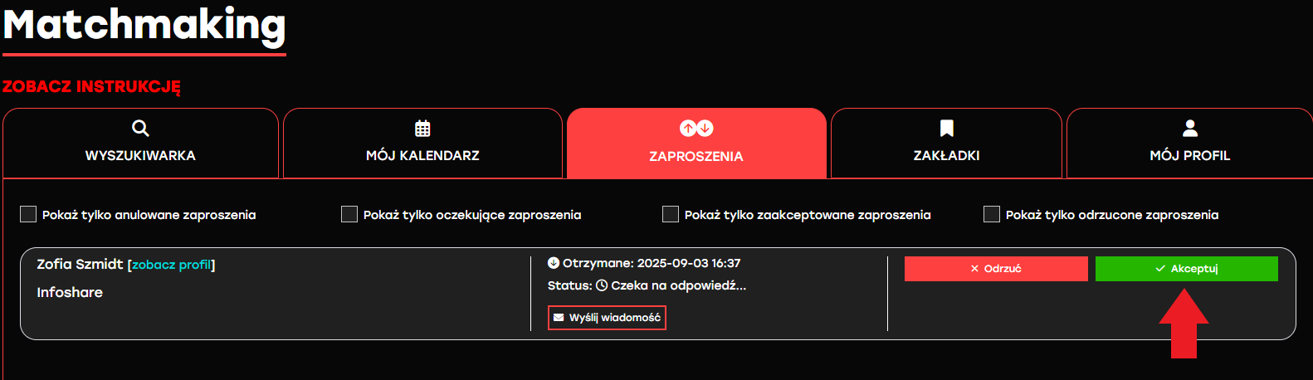View Zofia Szmidt's profile link
The width and height of the screenshot is (1313, 380).
pos(171,265)
